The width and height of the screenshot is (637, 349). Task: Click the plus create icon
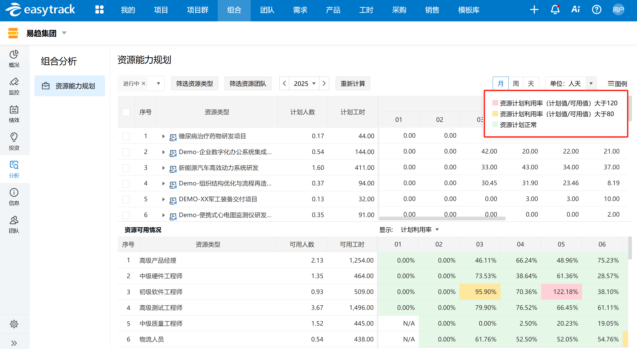click(534, 10)
